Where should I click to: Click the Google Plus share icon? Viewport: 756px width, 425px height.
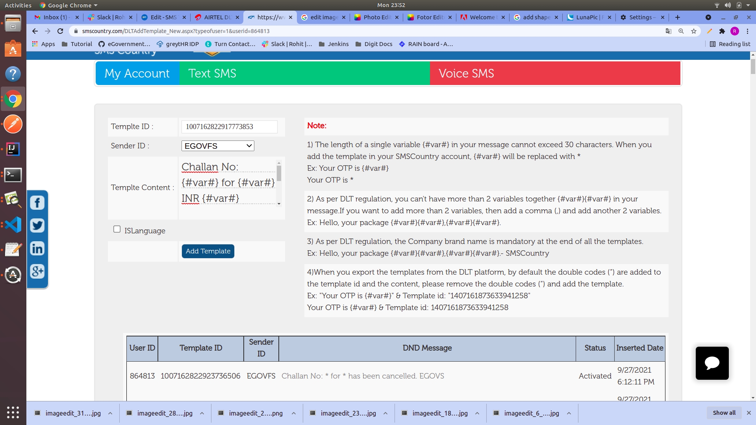click(37, 271)
